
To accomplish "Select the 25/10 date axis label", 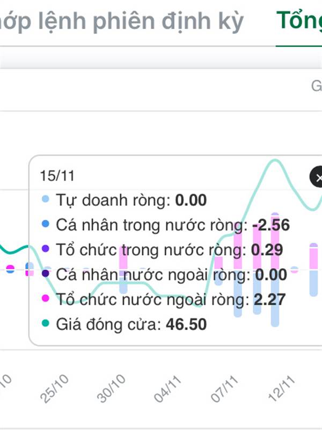I will pyautogui.click(x=54, y=389).
